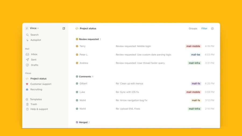
Task: Click mail-infra tag on Upload EML row
Action: coord(194,109)
